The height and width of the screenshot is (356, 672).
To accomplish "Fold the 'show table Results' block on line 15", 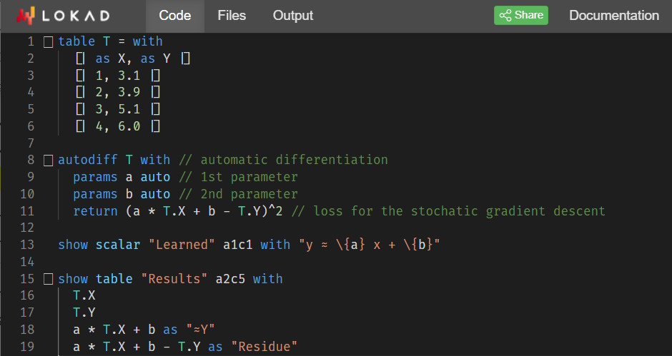I will [49, 279].
